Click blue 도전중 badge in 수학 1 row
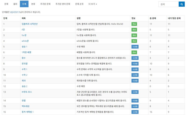Viewport: 189px width, 115px height. (135, 69)
